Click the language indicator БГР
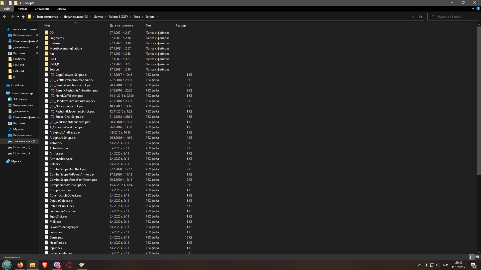 [x=445, y=265]
